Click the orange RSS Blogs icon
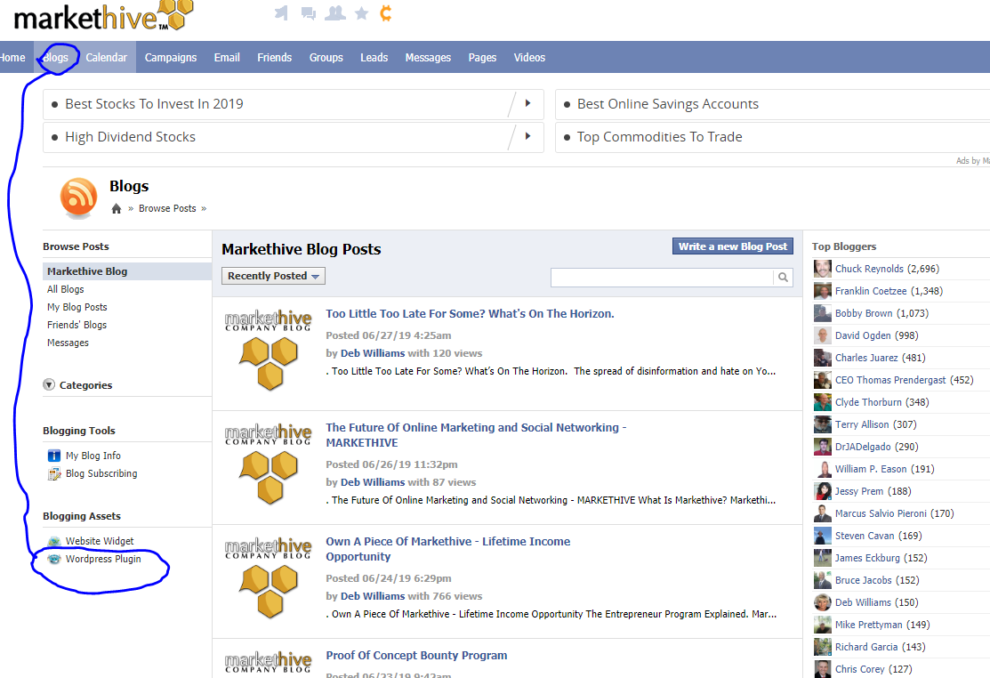This screenshot has width=990, height=678. [x=78, y=197]
